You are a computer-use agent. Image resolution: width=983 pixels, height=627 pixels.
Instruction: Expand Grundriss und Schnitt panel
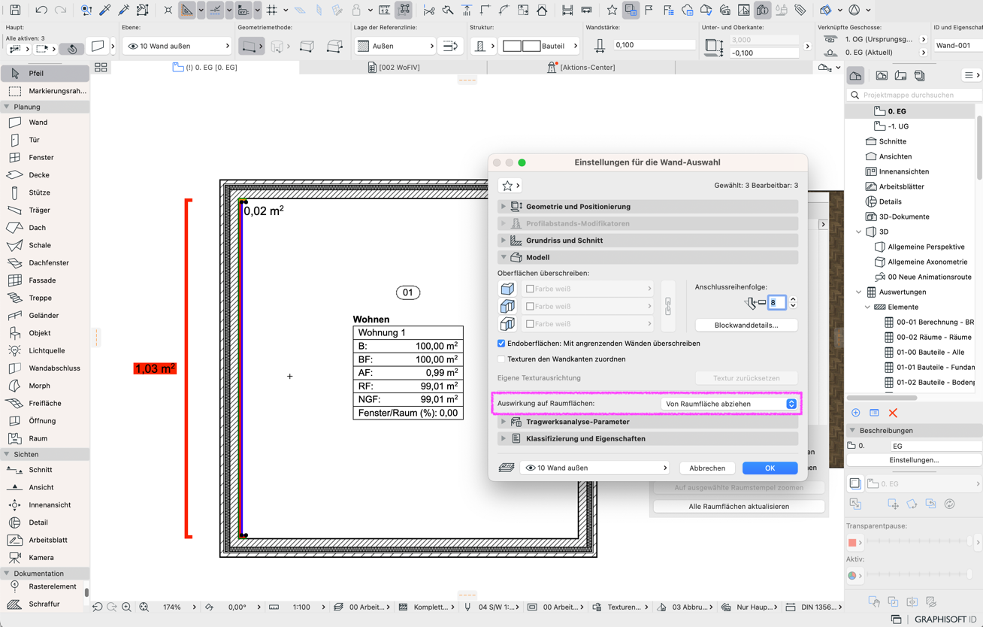point(648,241)
